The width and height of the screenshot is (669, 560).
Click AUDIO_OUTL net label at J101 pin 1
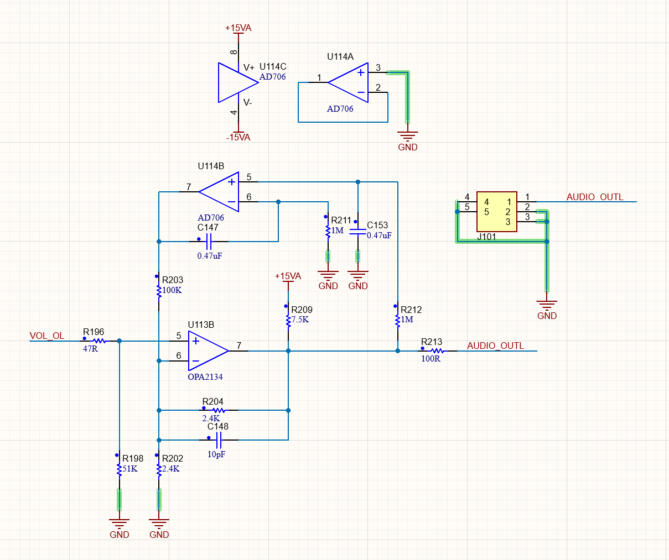pos(595,197)
